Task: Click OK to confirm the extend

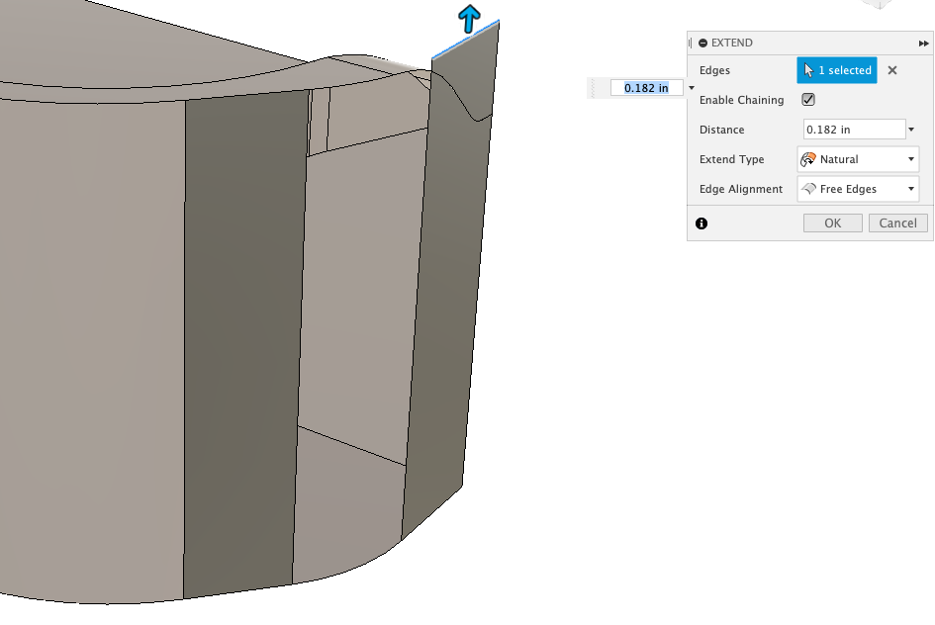Action: pos(832,223)
